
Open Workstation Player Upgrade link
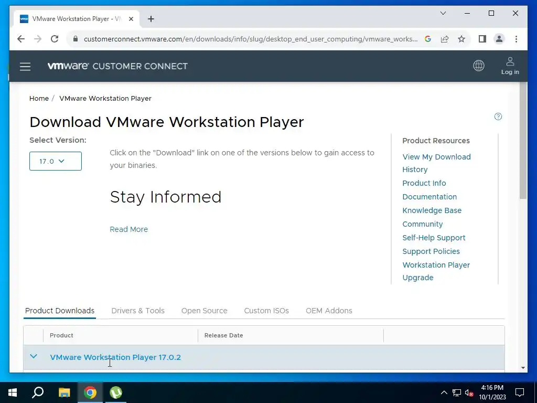436,271
